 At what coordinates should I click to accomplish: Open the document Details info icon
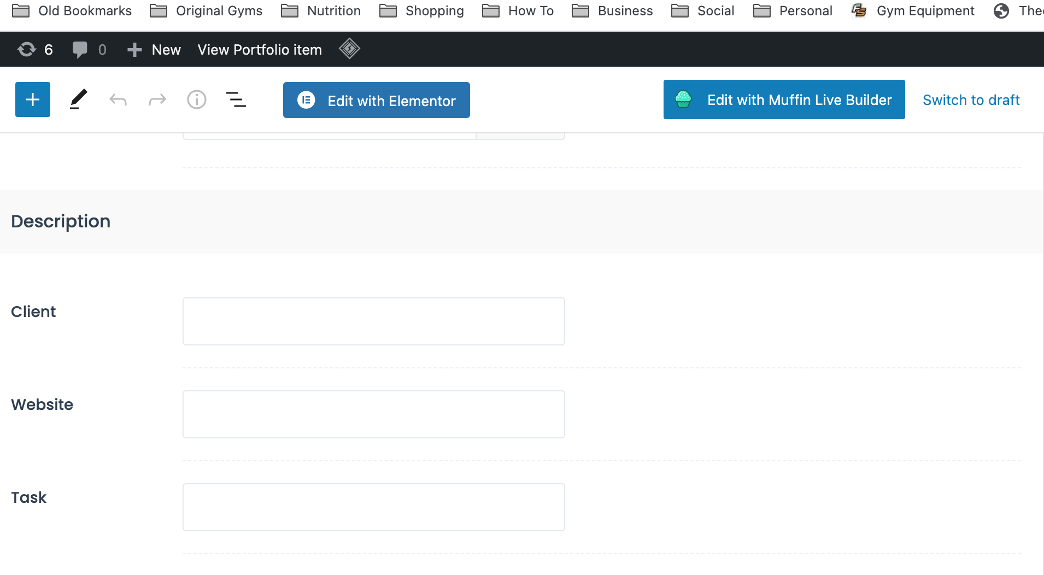(197, 99)
